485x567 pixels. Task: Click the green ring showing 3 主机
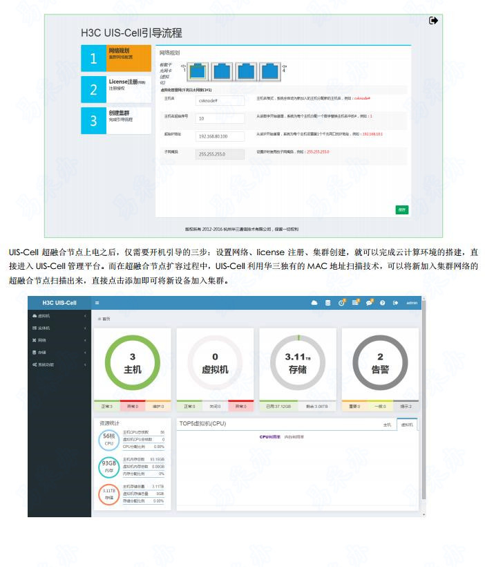pos(132,363)
